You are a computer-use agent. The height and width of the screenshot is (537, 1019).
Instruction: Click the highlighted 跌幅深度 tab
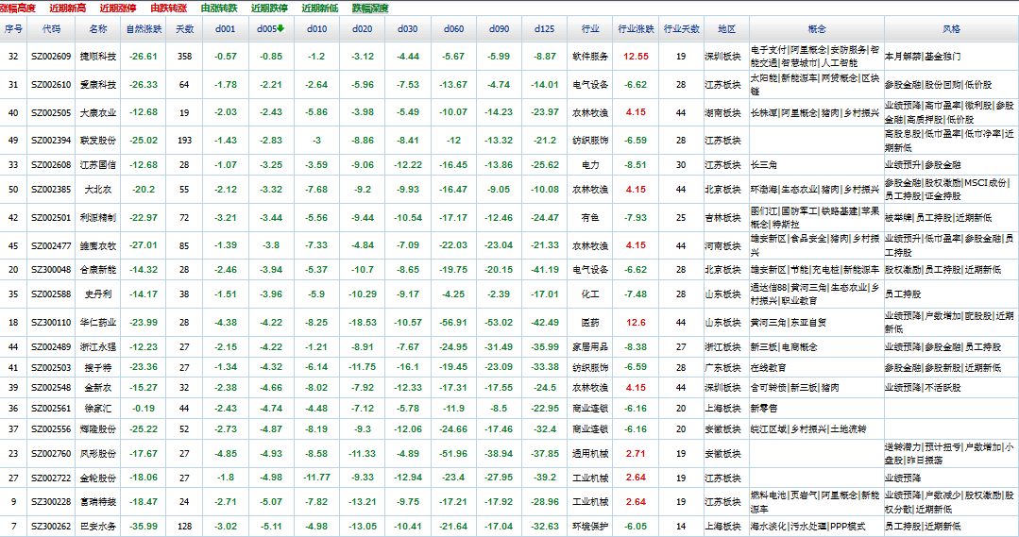click(370, 8)
